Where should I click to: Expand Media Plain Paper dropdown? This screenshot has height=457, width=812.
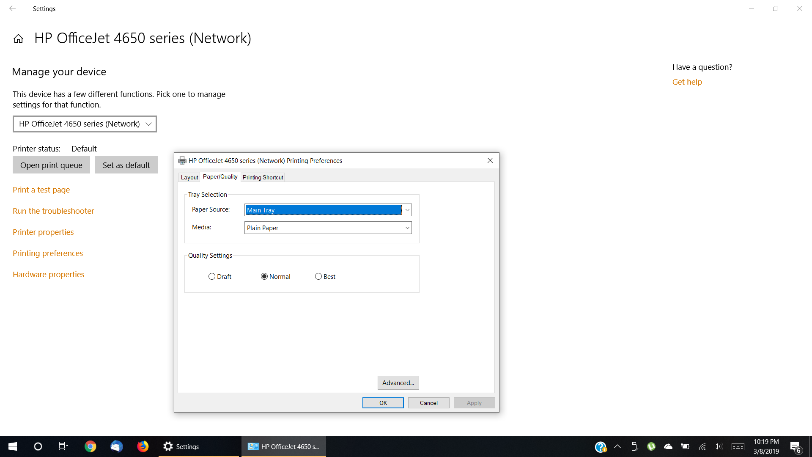tap(328, 228)
